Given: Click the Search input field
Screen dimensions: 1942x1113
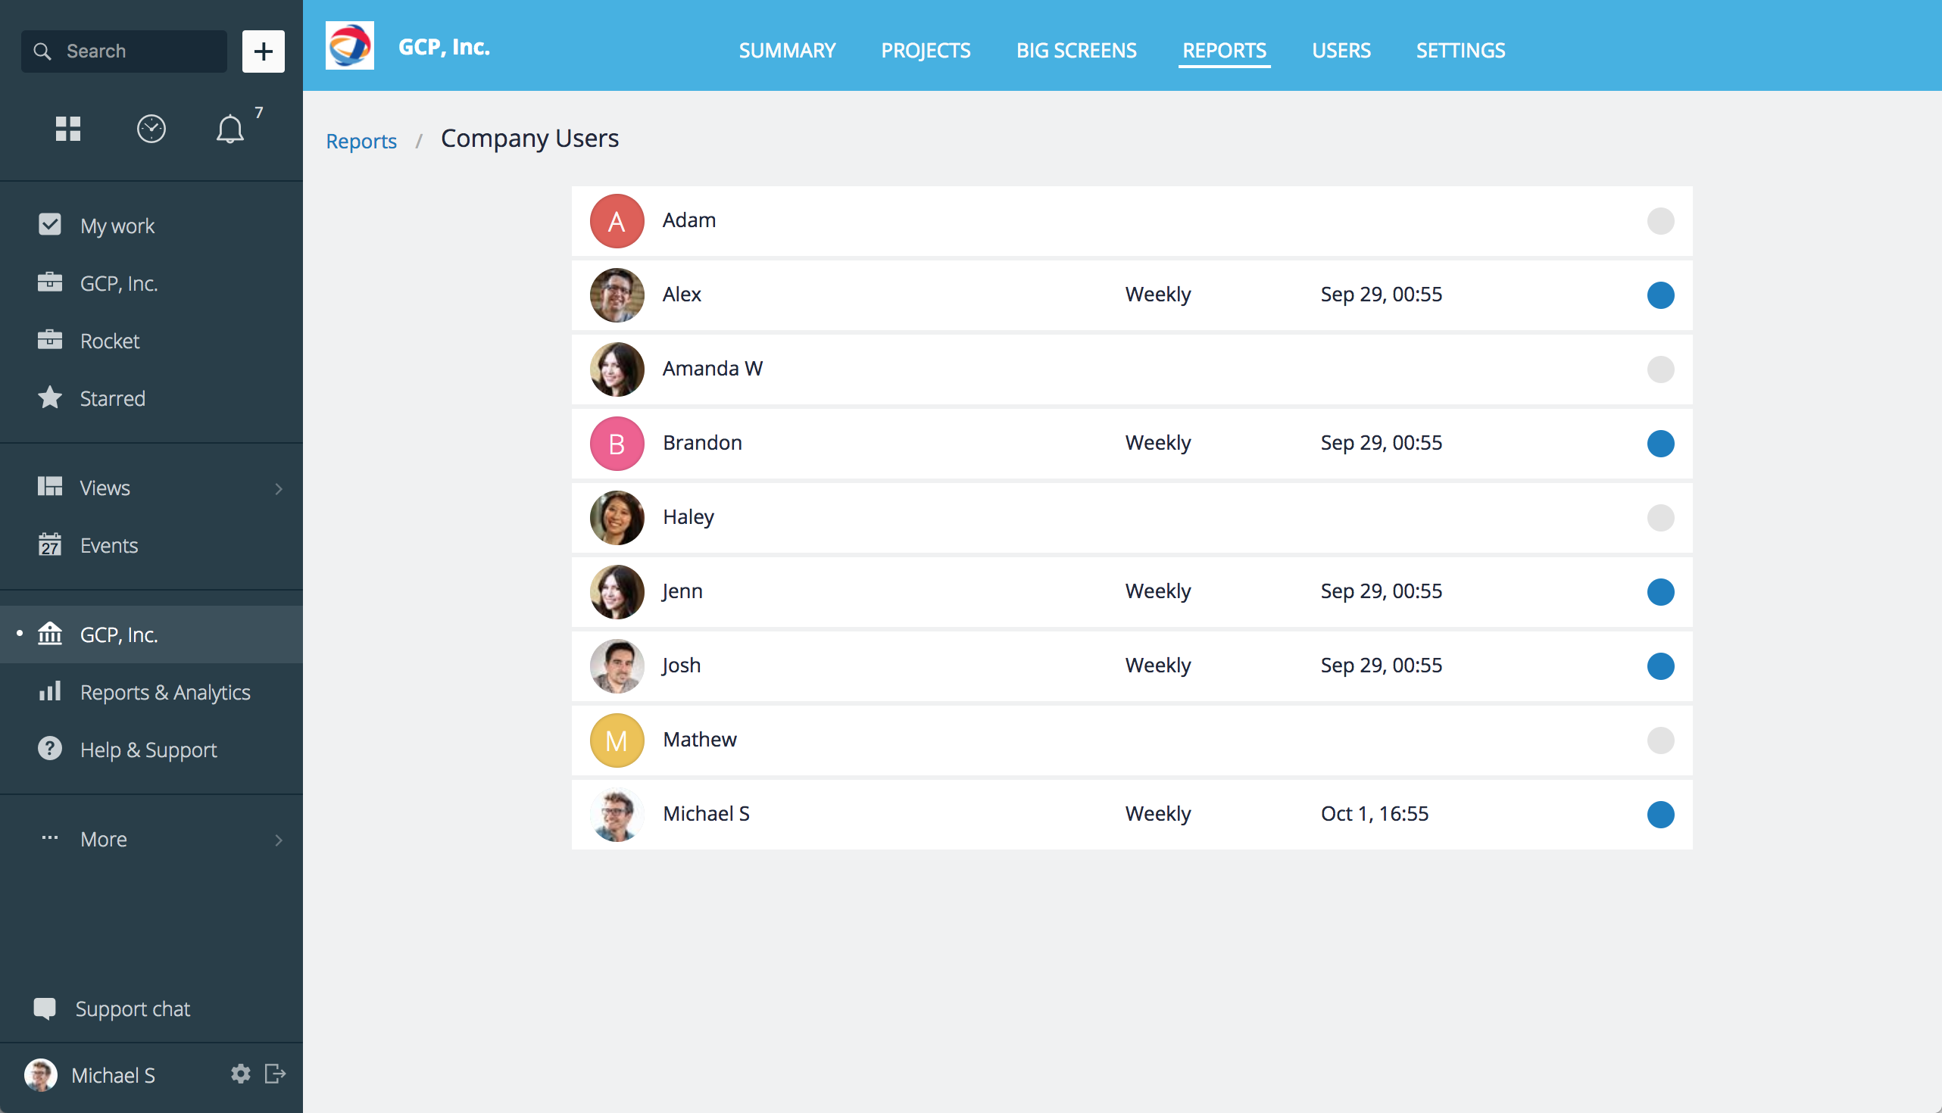Looking at the screenshot, I should [124, 51].
